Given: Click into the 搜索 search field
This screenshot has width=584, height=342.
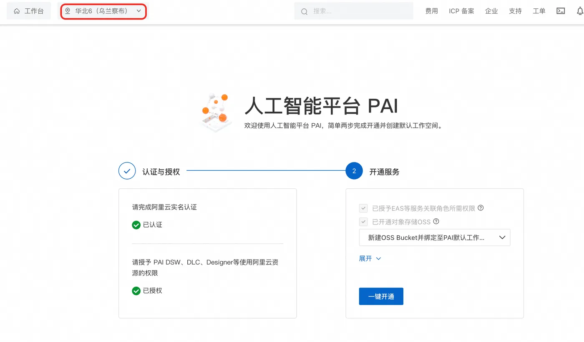Looking at the screenshot, I should pos(354,11).
